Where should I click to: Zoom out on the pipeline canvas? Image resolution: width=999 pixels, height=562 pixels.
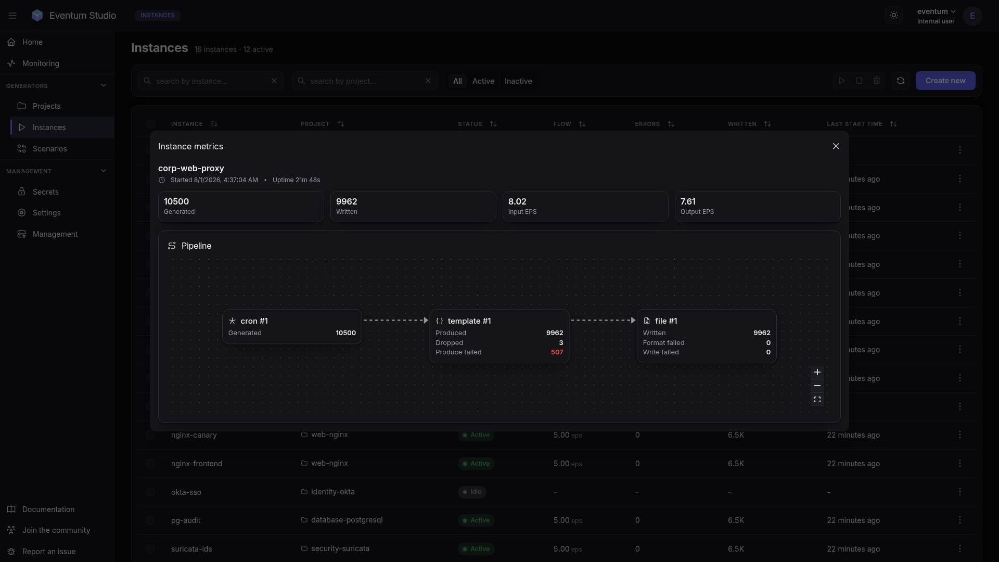click(x=817, y=386)
